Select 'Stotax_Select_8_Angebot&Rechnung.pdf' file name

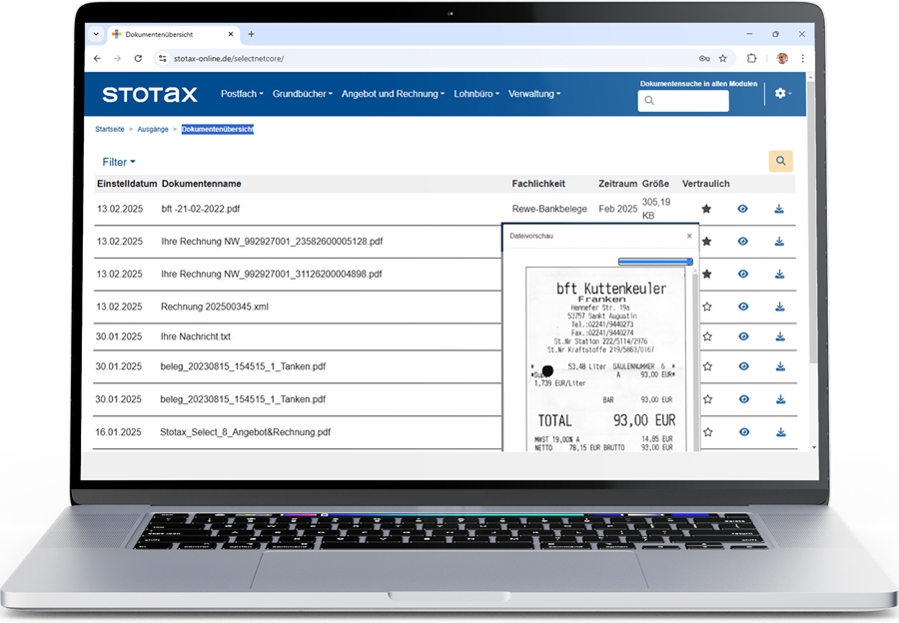[x=246, y=432]
